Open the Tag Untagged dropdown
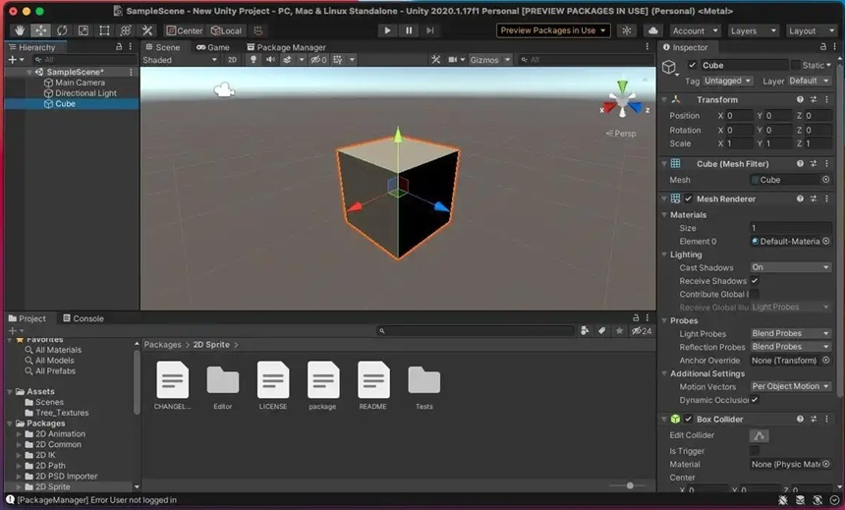 [x=727, y=81]
